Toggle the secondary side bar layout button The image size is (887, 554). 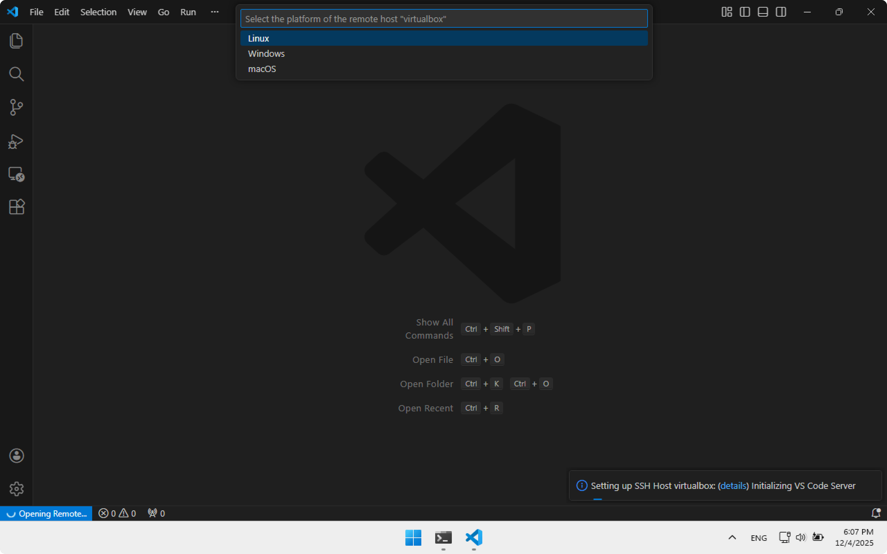pos(781,12)
